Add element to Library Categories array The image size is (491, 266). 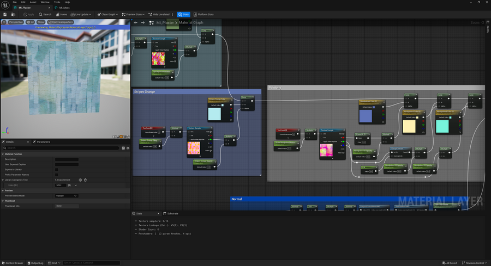[80, 180]
